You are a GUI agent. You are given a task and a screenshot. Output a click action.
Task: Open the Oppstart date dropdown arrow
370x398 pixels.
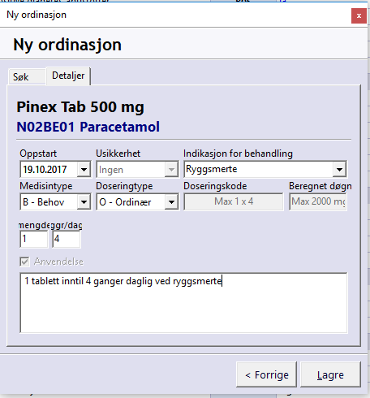point(84,170)
